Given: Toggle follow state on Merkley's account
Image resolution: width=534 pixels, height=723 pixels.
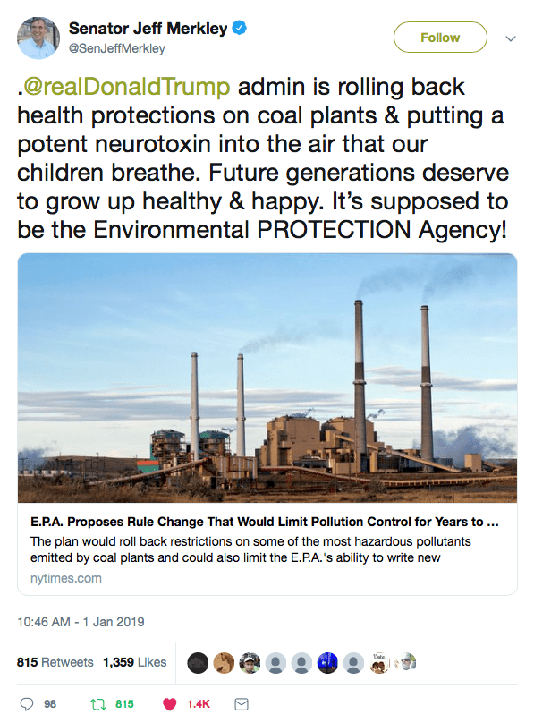Looking at the screenshot, I should (x=440, y=38).
